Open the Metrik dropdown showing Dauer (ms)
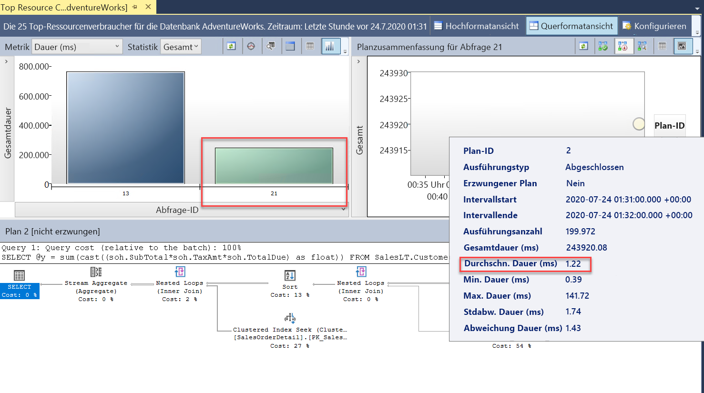704x393 pixels. (77, 47)
